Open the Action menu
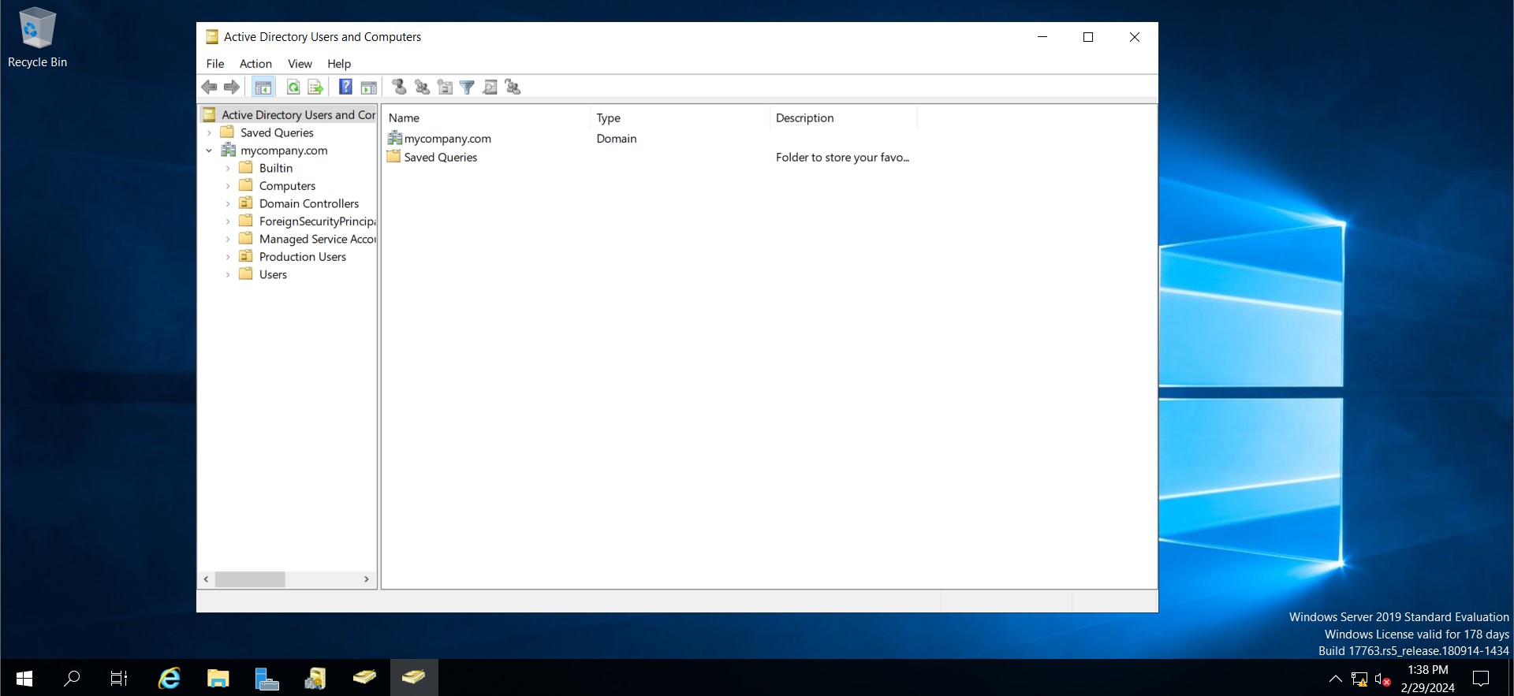 point(255,64)
